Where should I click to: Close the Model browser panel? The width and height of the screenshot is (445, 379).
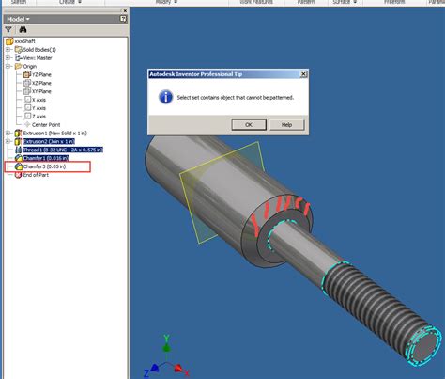pyautogui.click(x=125, y=10)
